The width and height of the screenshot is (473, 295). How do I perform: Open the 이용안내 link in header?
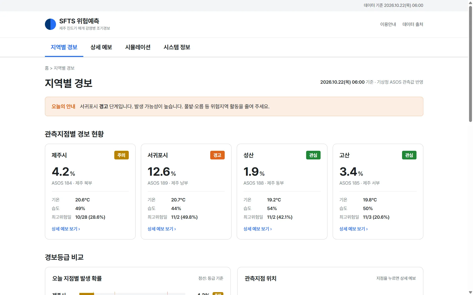coord(388,24)
